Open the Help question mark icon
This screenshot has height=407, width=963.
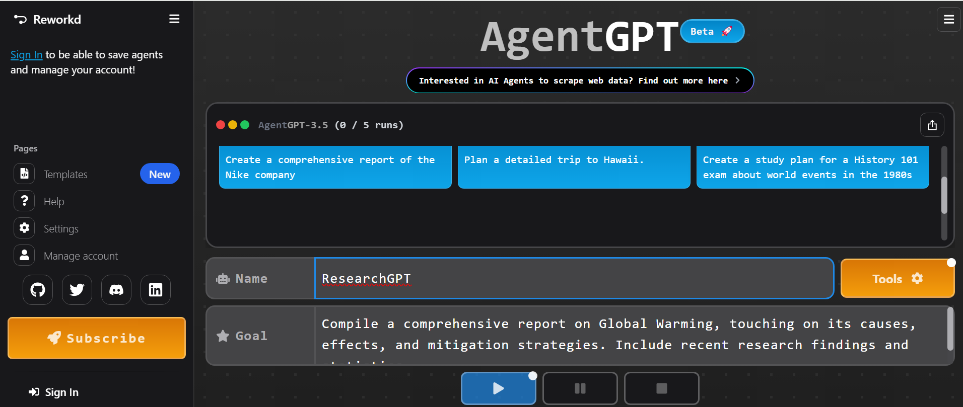(24, 201)
